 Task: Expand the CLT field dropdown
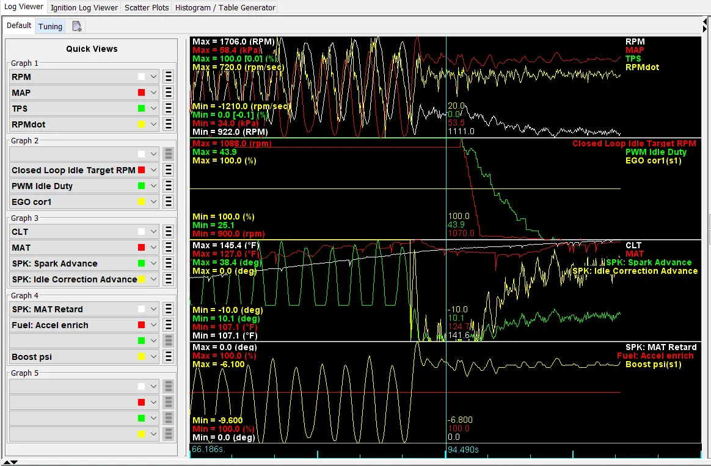pos(154,232)
